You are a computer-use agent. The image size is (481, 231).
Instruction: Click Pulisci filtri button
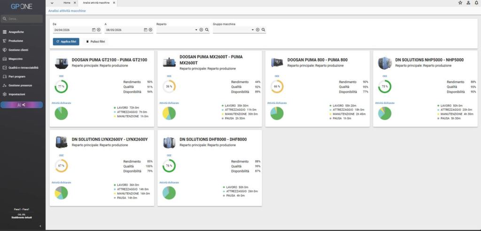coord(95,42)
